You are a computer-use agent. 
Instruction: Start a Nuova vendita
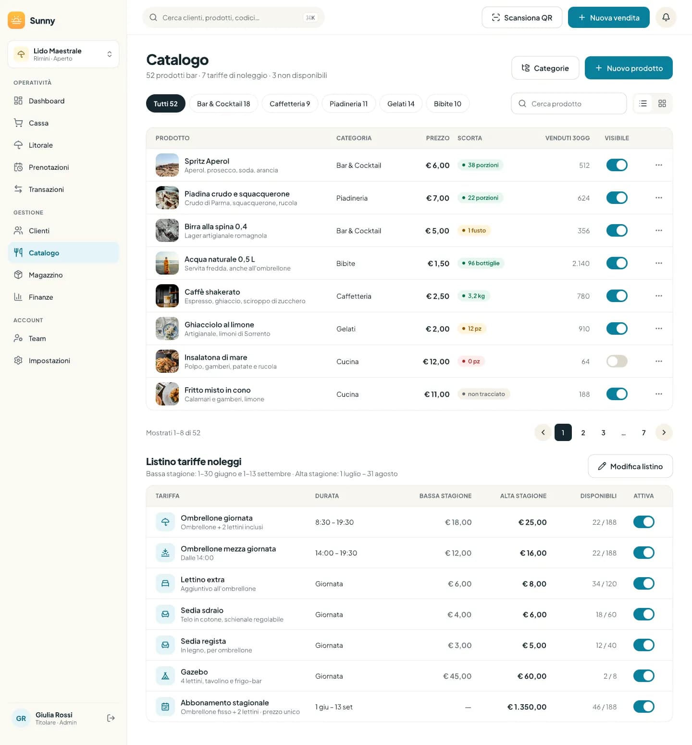pos(608,17)
